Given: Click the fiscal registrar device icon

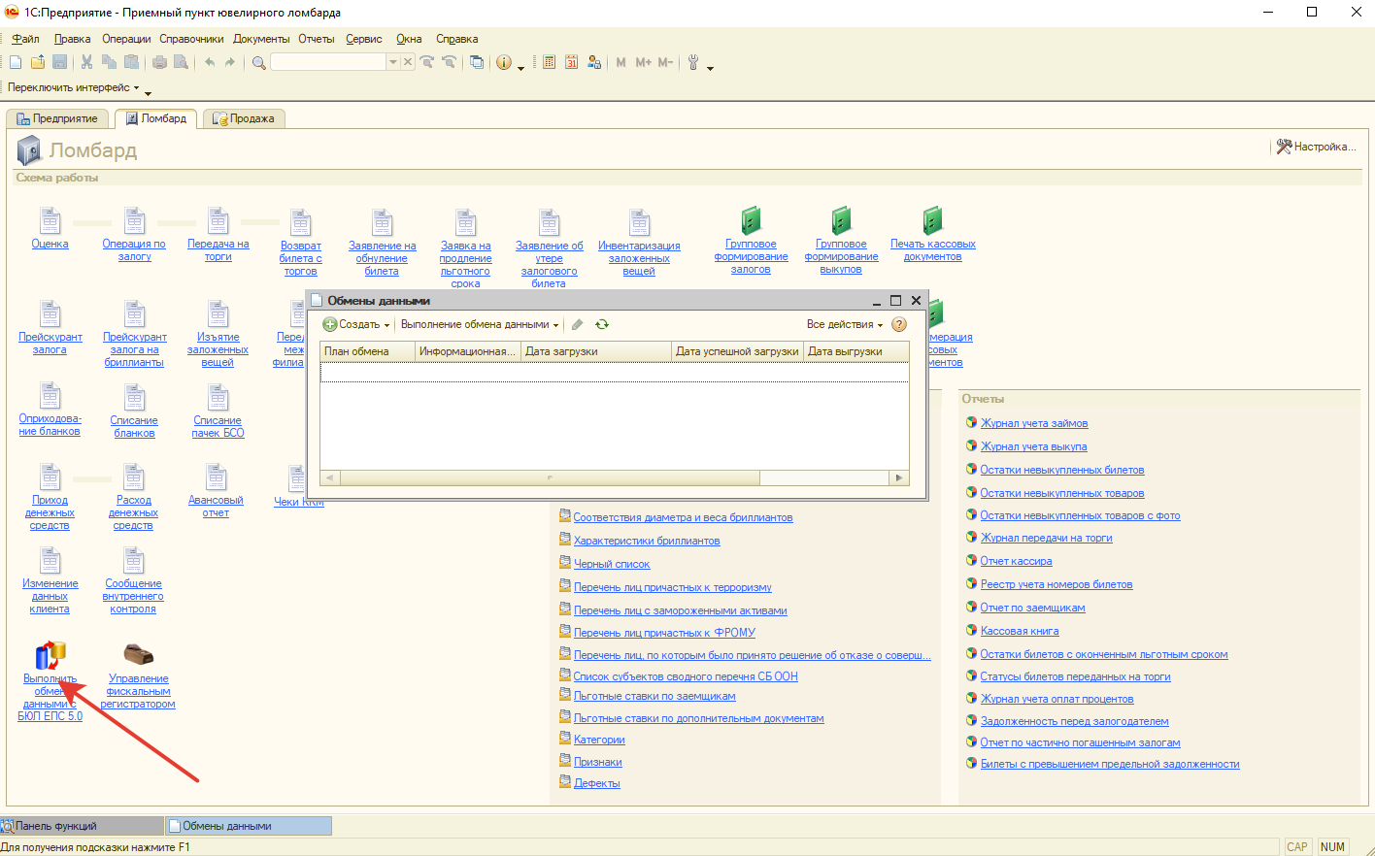Looking at the screenshot, I should [138, 655].
